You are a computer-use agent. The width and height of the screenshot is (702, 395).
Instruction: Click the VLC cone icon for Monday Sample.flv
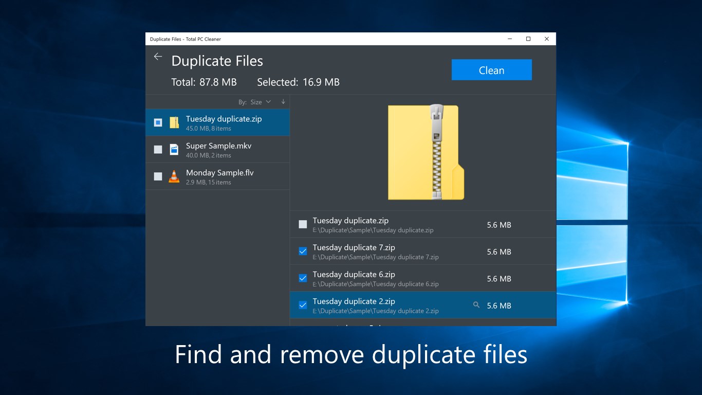[x=174, y=176]
